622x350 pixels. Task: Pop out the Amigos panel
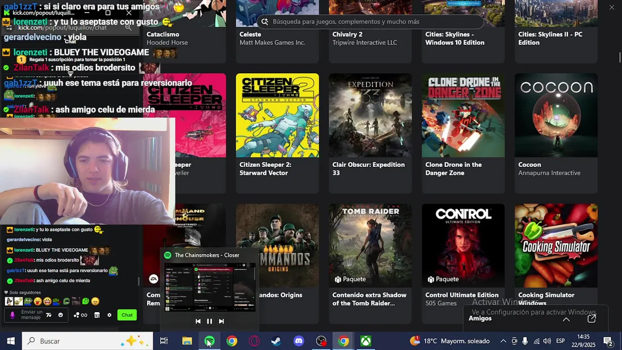pyautogui.click(x=591, y=319)
